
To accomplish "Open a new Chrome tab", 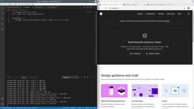I will click(x=172, y=5).
